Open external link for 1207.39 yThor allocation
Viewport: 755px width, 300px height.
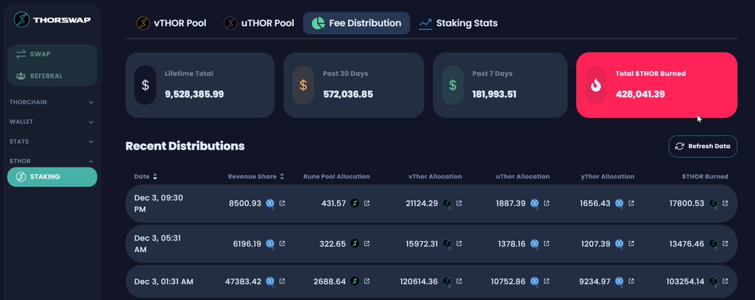[631, 243]
